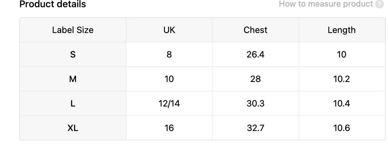This screenshot has width=388, height=147.
Task: Select the UK column header
Action: (x=169, y=30)
